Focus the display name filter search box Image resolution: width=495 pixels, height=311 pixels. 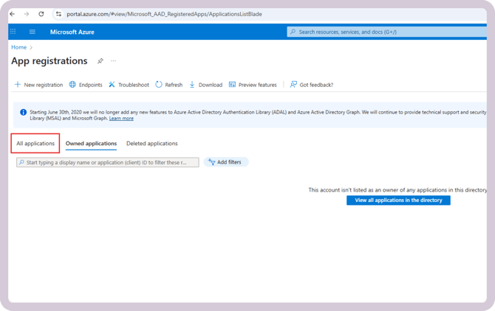point(108,162)
